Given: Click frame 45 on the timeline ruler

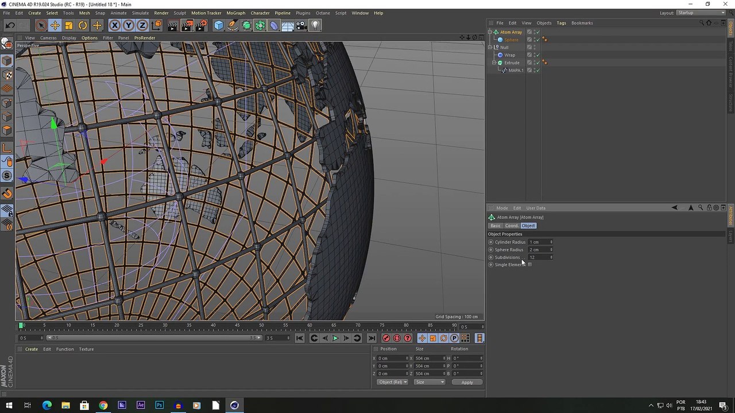Looking at the screenshot, I should coord(237,325).
